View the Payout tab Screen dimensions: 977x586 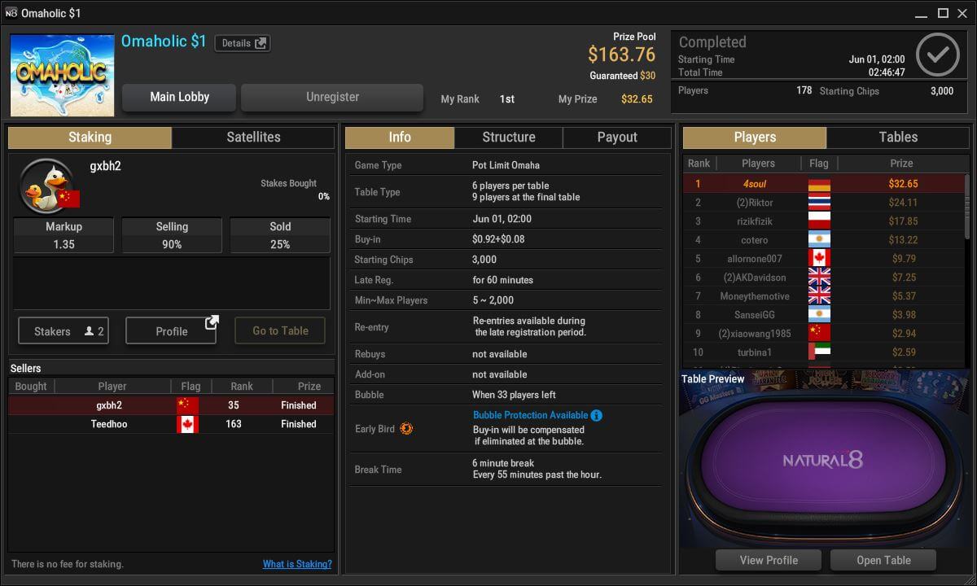(617, 138)
